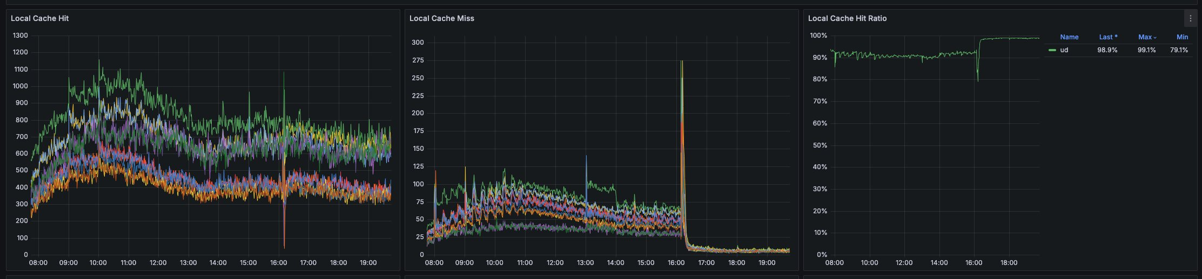Click the 16:00 label on Local Cache Hit axis
The image size is (1202, 279).
[278, 263]
